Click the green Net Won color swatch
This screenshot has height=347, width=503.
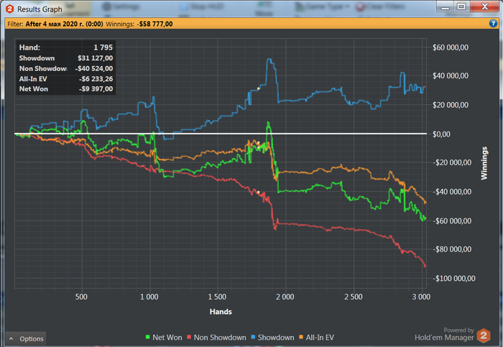click(x=147, y=337)
